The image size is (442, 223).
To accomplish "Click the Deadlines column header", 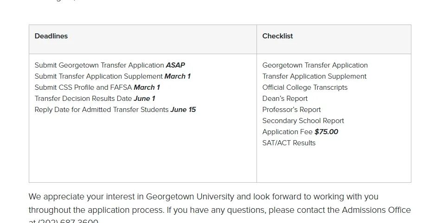I will 51,36.
